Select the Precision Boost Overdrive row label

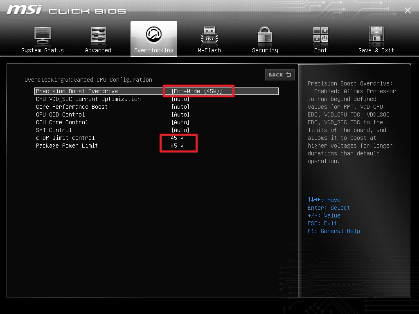click(x=77, y=91)
